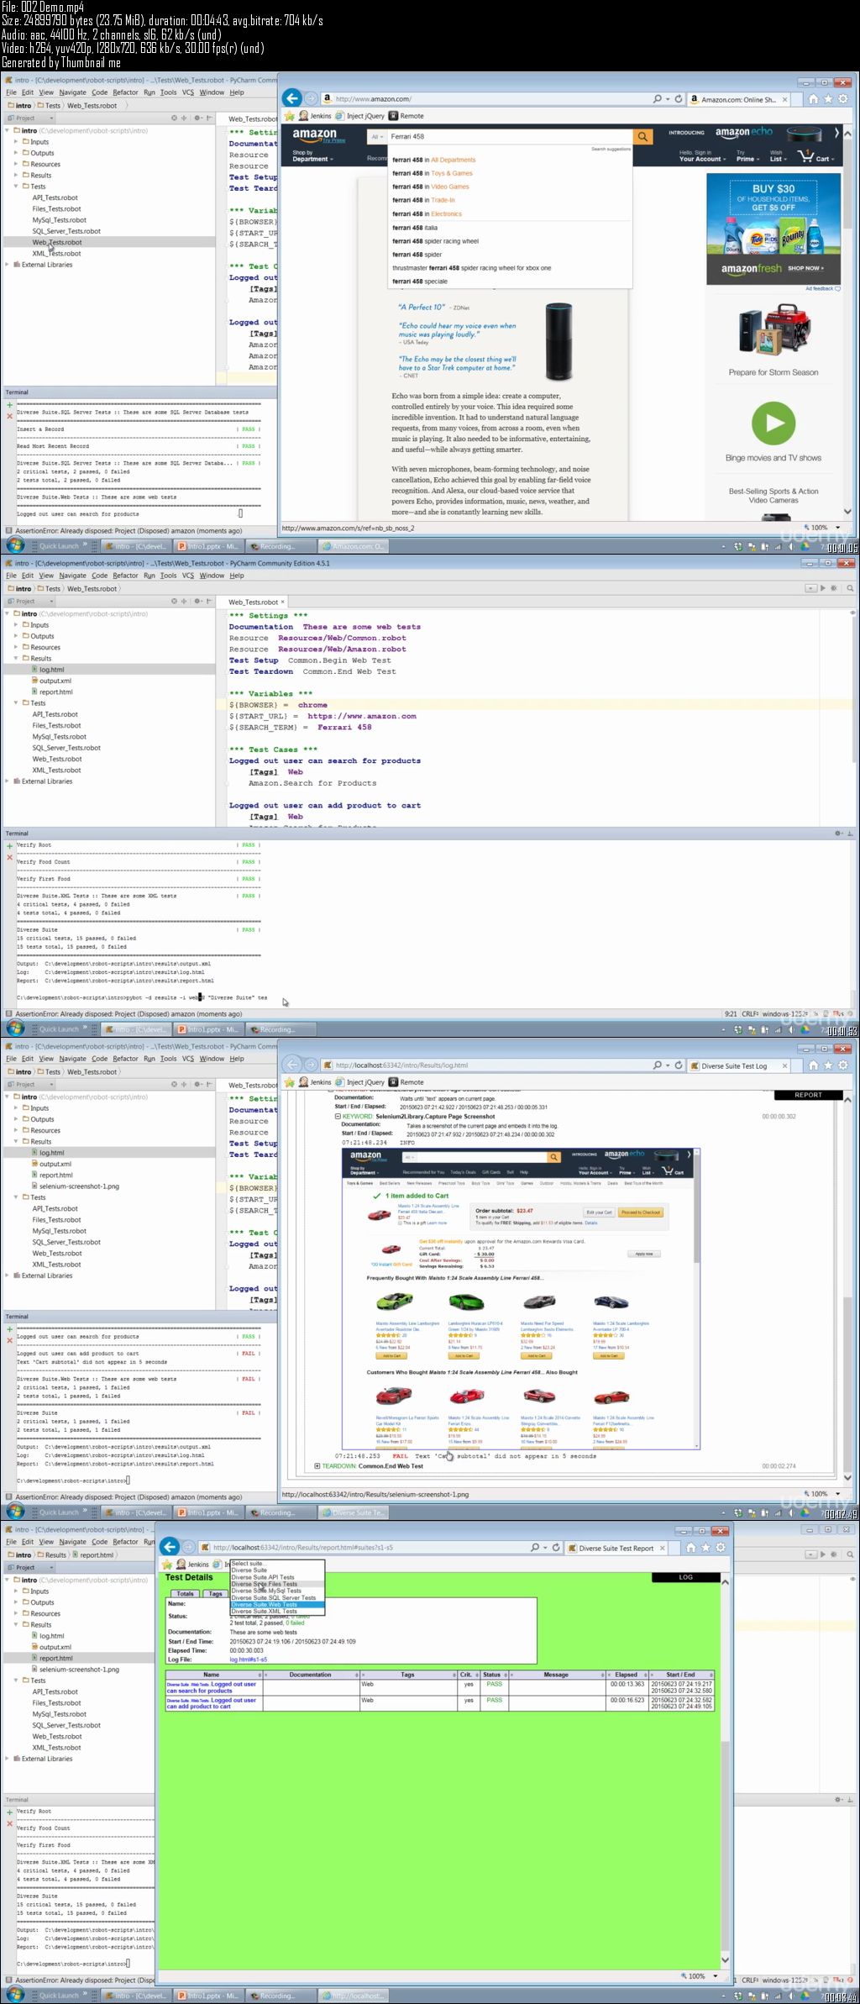Select Diverse Suite.API Tests in suite dropdown list
The height and width of the screenshot is (2004, 860).
click(263, 1577)
